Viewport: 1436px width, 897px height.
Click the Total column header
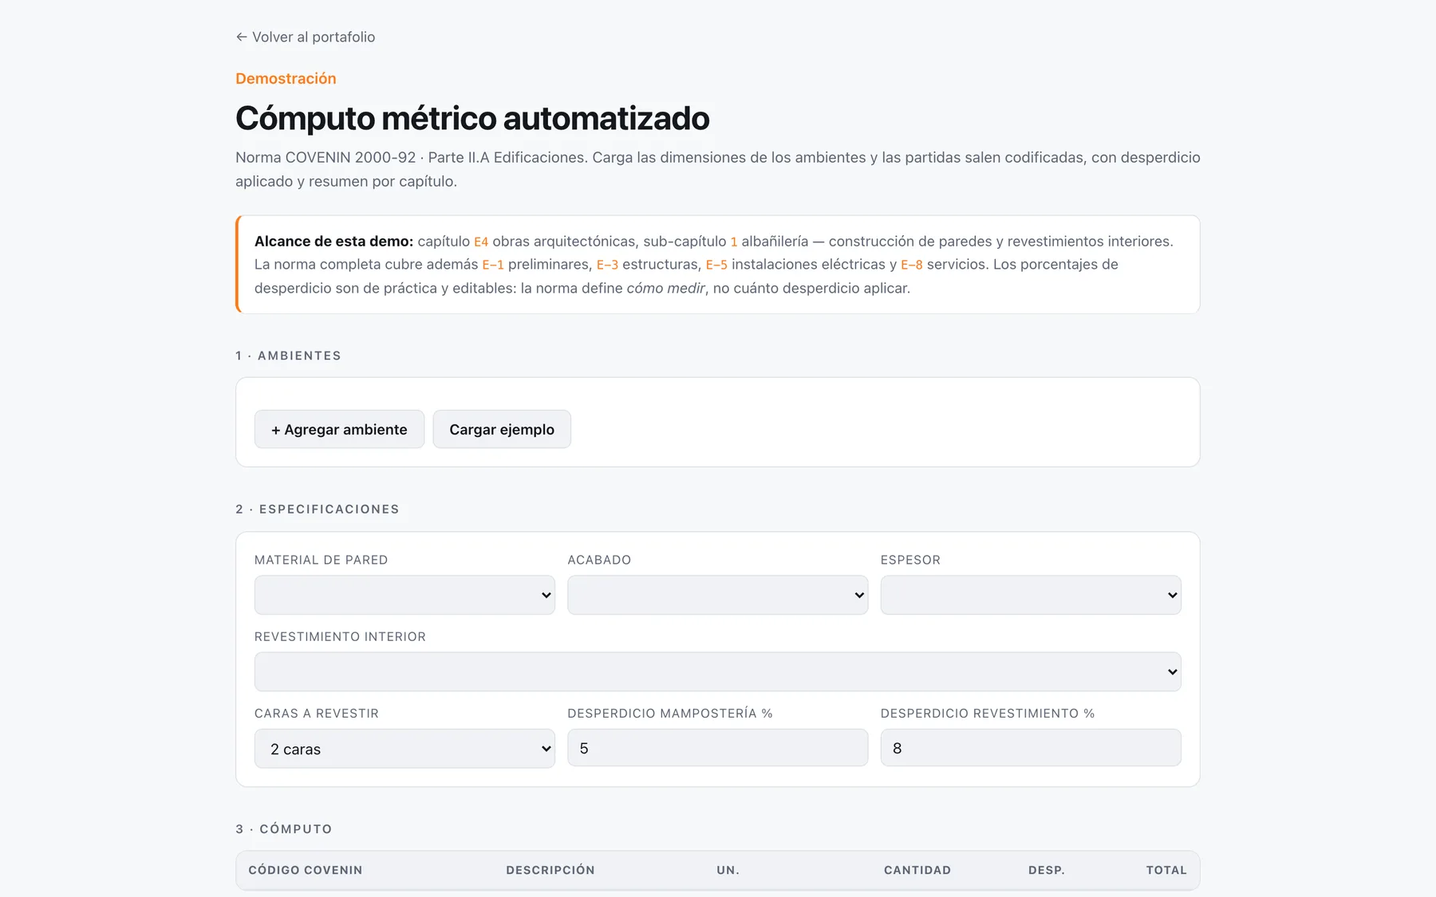pyautogui.click(x=1166, y=870)
